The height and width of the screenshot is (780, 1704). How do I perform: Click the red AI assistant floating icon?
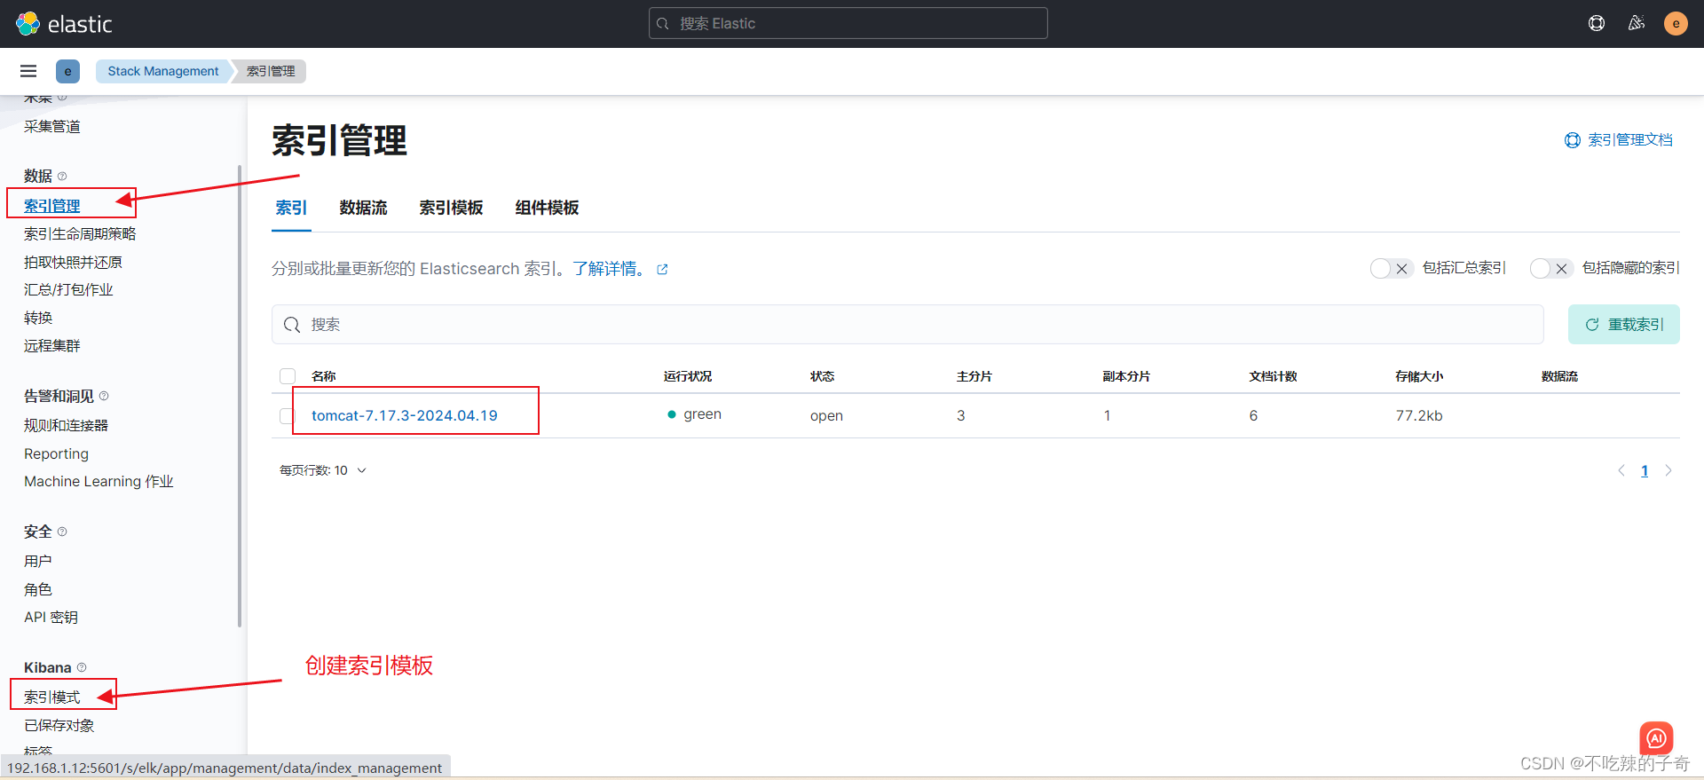[x=1656, y=738]
